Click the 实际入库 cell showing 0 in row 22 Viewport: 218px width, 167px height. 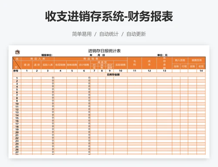point(48,138)
